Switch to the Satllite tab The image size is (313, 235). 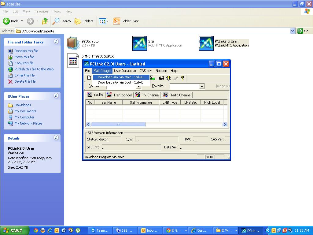95,95
